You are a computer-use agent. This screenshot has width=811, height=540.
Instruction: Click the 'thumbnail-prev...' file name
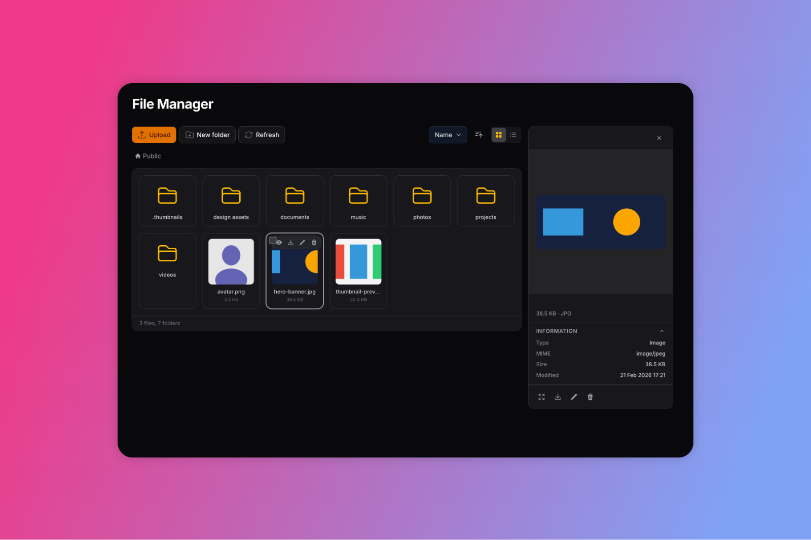click(x=358, y=292)
